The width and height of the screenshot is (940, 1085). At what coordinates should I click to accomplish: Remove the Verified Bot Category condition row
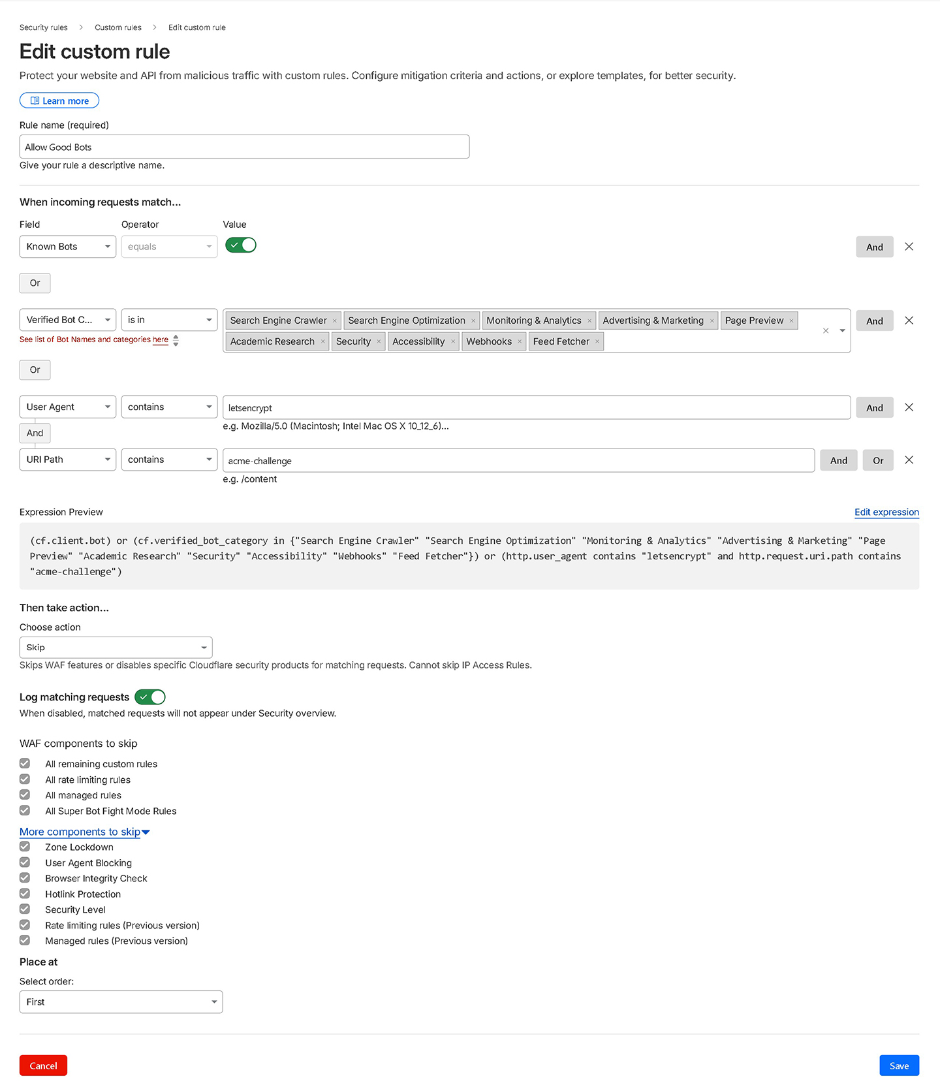pyautogui.click(x=909, y=321)
